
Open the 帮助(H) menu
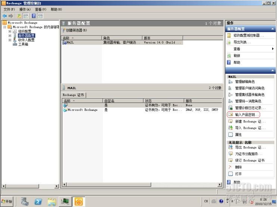click(56, 9)
